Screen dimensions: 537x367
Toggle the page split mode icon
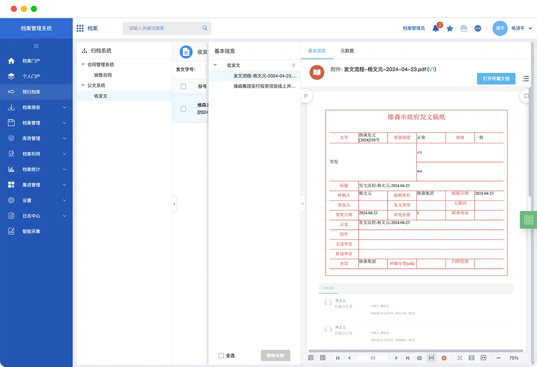[431, 358]
